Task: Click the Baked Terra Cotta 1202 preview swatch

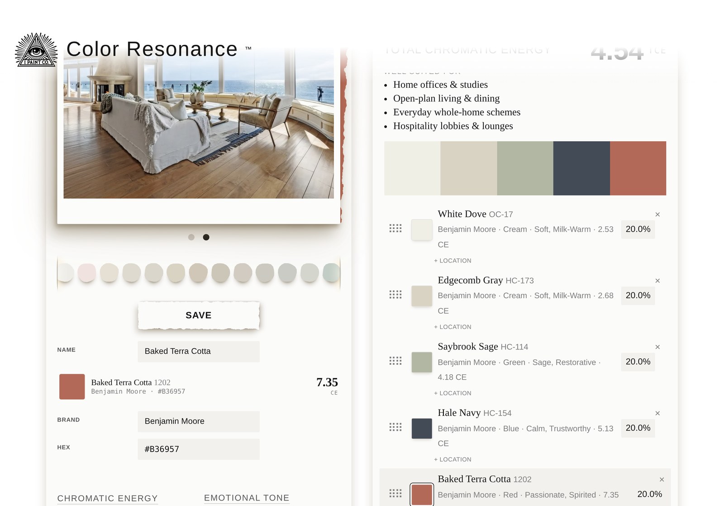Action: 72,387
